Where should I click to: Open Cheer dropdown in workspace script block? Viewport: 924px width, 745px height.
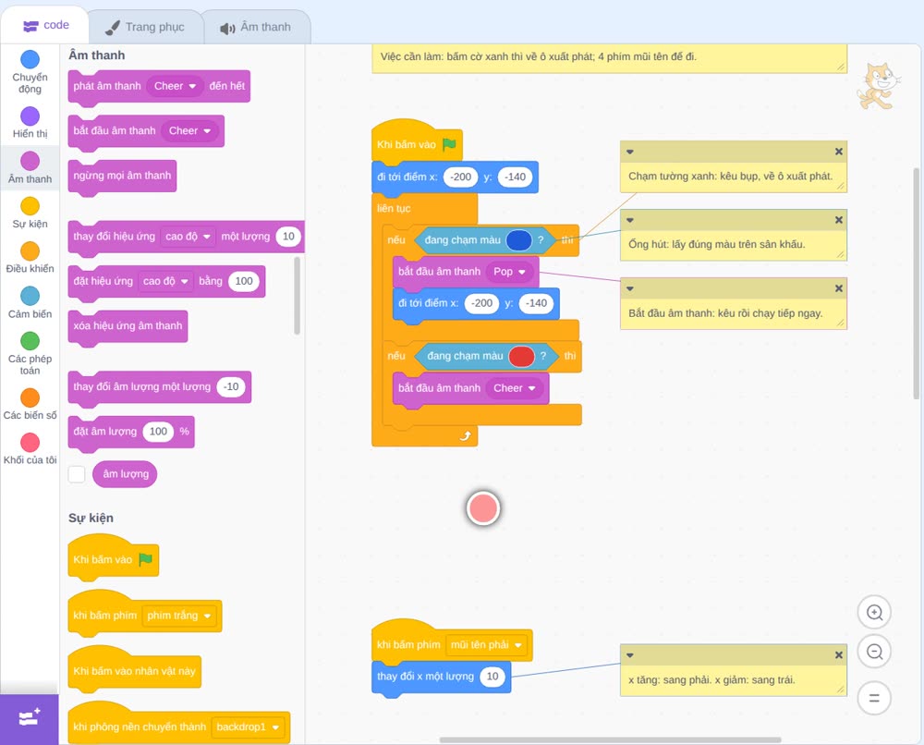[x=515, y=388]
